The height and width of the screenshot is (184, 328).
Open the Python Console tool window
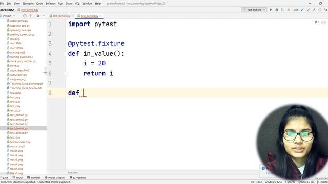[x=54, y=178]
